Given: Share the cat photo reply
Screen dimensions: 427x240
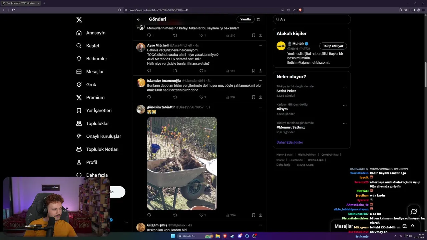Looking at the screenshot, I should [x=261, y=215].
